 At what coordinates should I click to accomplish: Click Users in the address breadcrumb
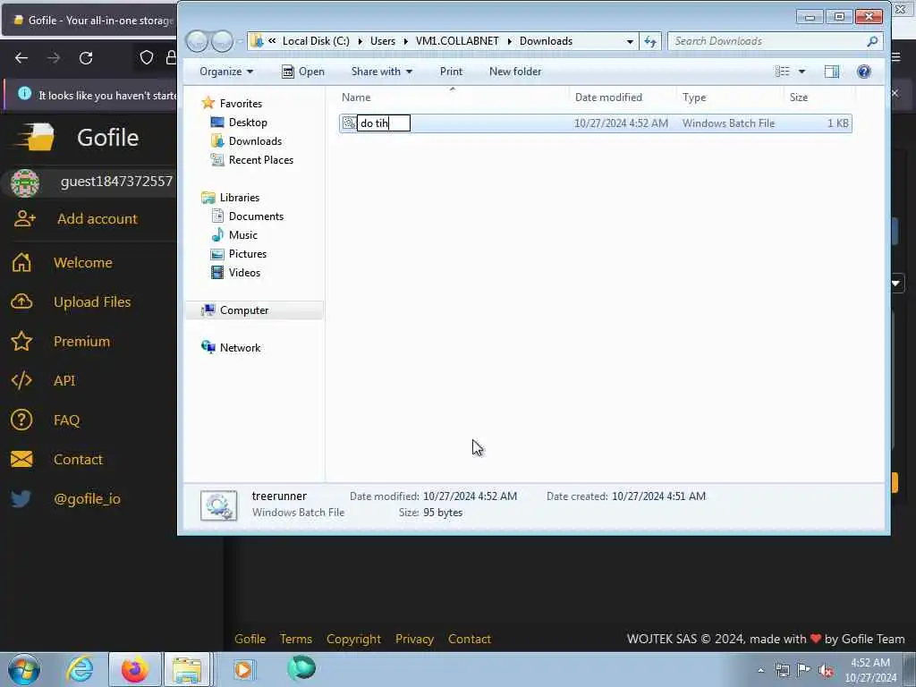(383, 41)
